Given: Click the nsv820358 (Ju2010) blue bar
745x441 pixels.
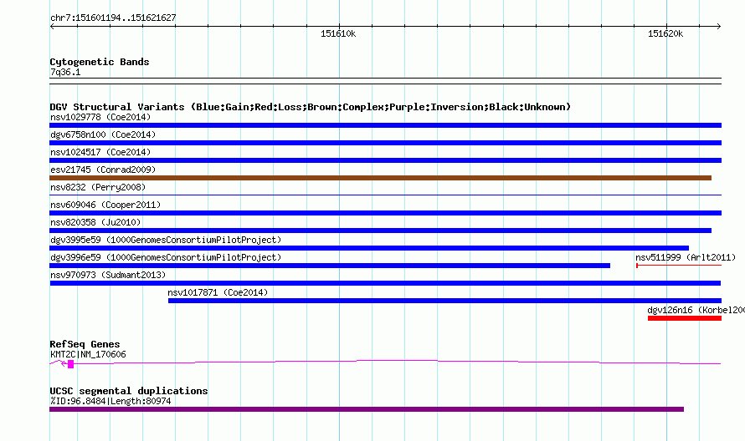Looking at the screenshot, I should (380, 231).
